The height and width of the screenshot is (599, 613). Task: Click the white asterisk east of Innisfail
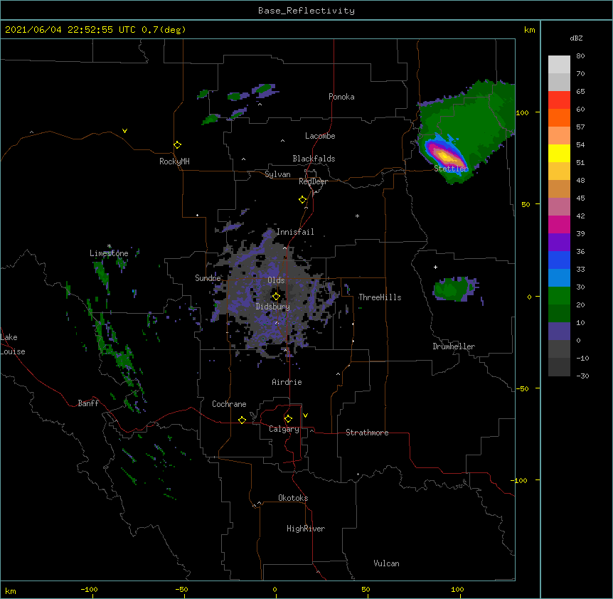tap(357, 216)
